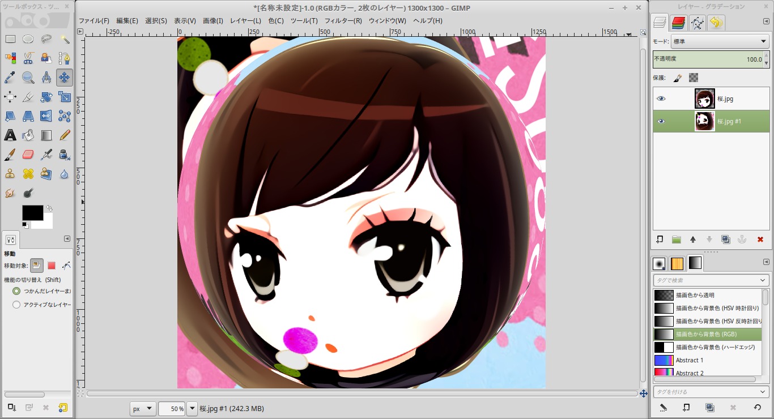Hide the 桜.jpg #1 layer via eye icon
Screen dimensions: 774x419
(x=661, y=121)
